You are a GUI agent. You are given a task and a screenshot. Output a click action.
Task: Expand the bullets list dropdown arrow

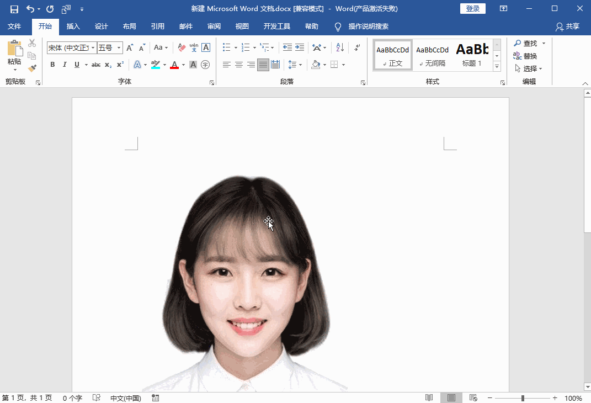[236, 48]
